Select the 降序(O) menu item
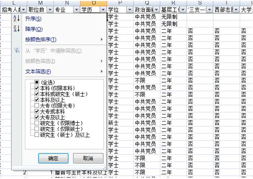Image resolution: width=253 pixels, height=179 pixels. click(34, 29)
